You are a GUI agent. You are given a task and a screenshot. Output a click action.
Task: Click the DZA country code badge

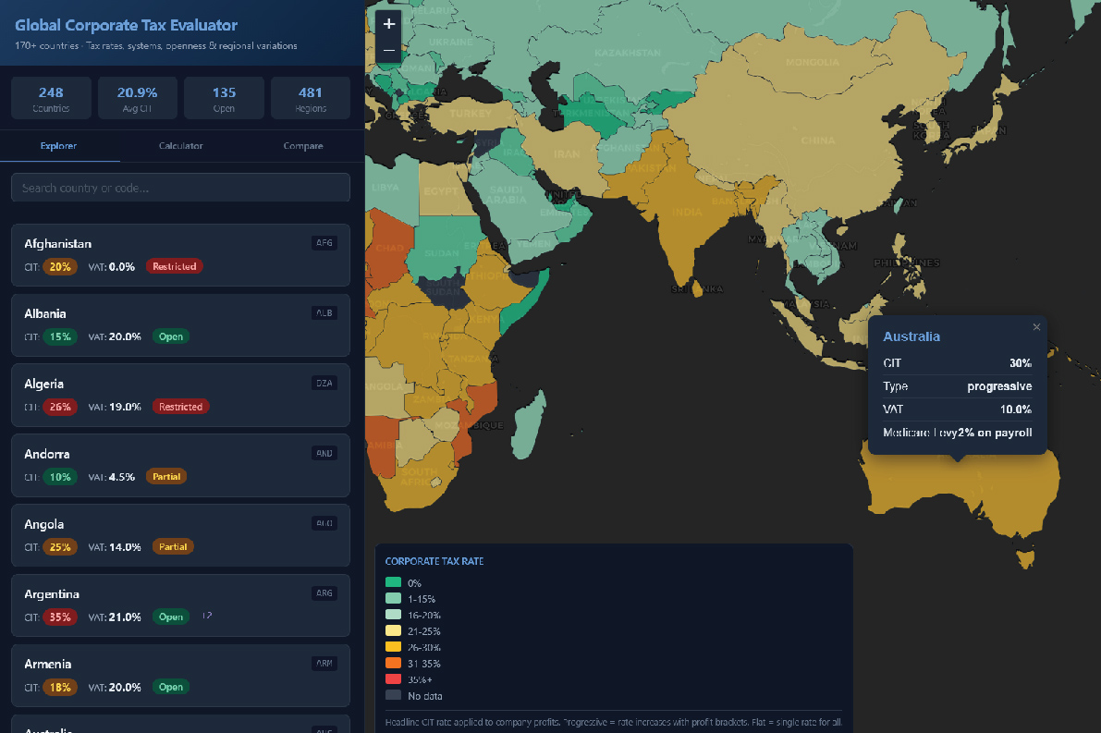[x=324, y=383]
